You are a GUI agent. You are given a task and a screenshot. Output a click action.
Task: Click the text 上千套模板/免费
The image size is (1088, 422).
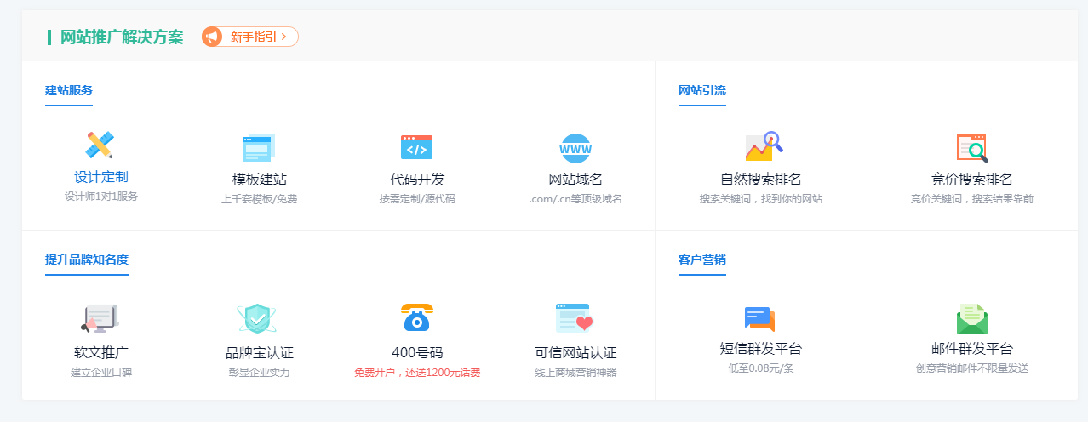pyautogui.click(x=259, y=199)
